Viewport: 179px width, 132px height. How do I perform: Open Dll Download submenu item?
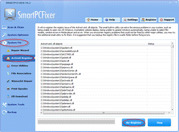coord(19,96)
